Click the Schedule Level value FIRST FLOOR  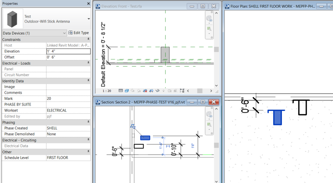(x=68, y=158)
